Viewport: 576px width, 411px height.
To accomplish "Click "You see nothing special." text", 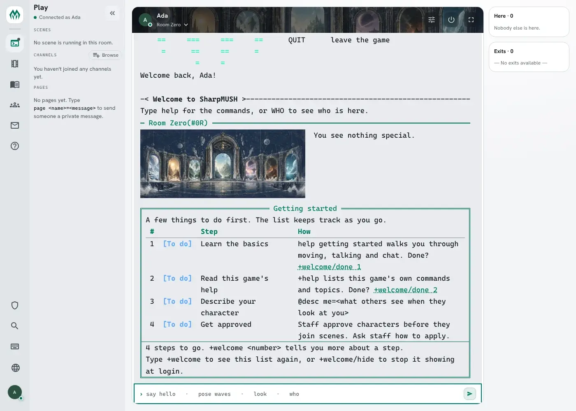I will click(364, 135).
